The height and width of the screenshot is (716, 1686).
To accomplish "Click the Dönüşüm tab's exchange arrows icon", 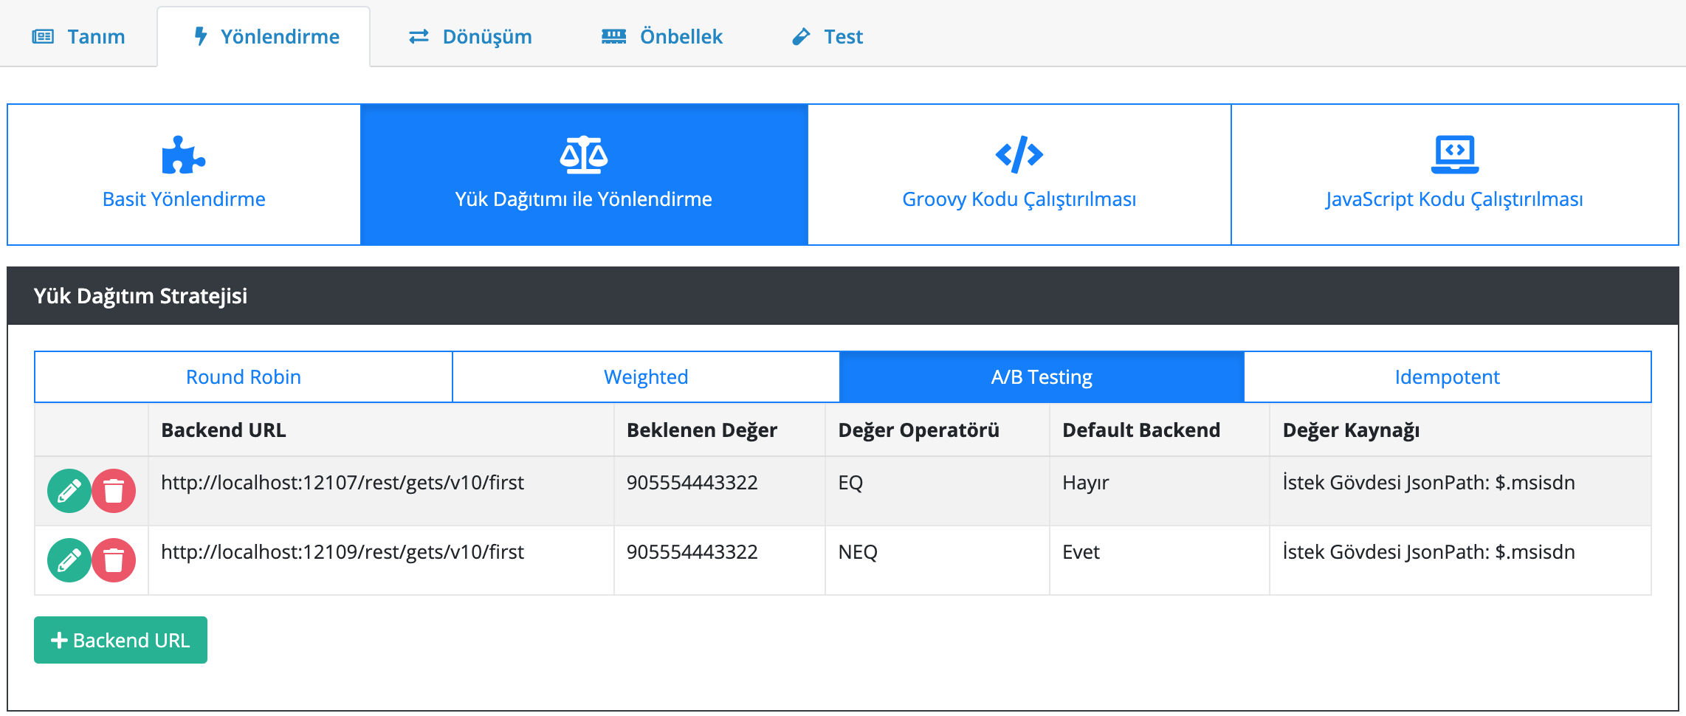I will [419, 37].
